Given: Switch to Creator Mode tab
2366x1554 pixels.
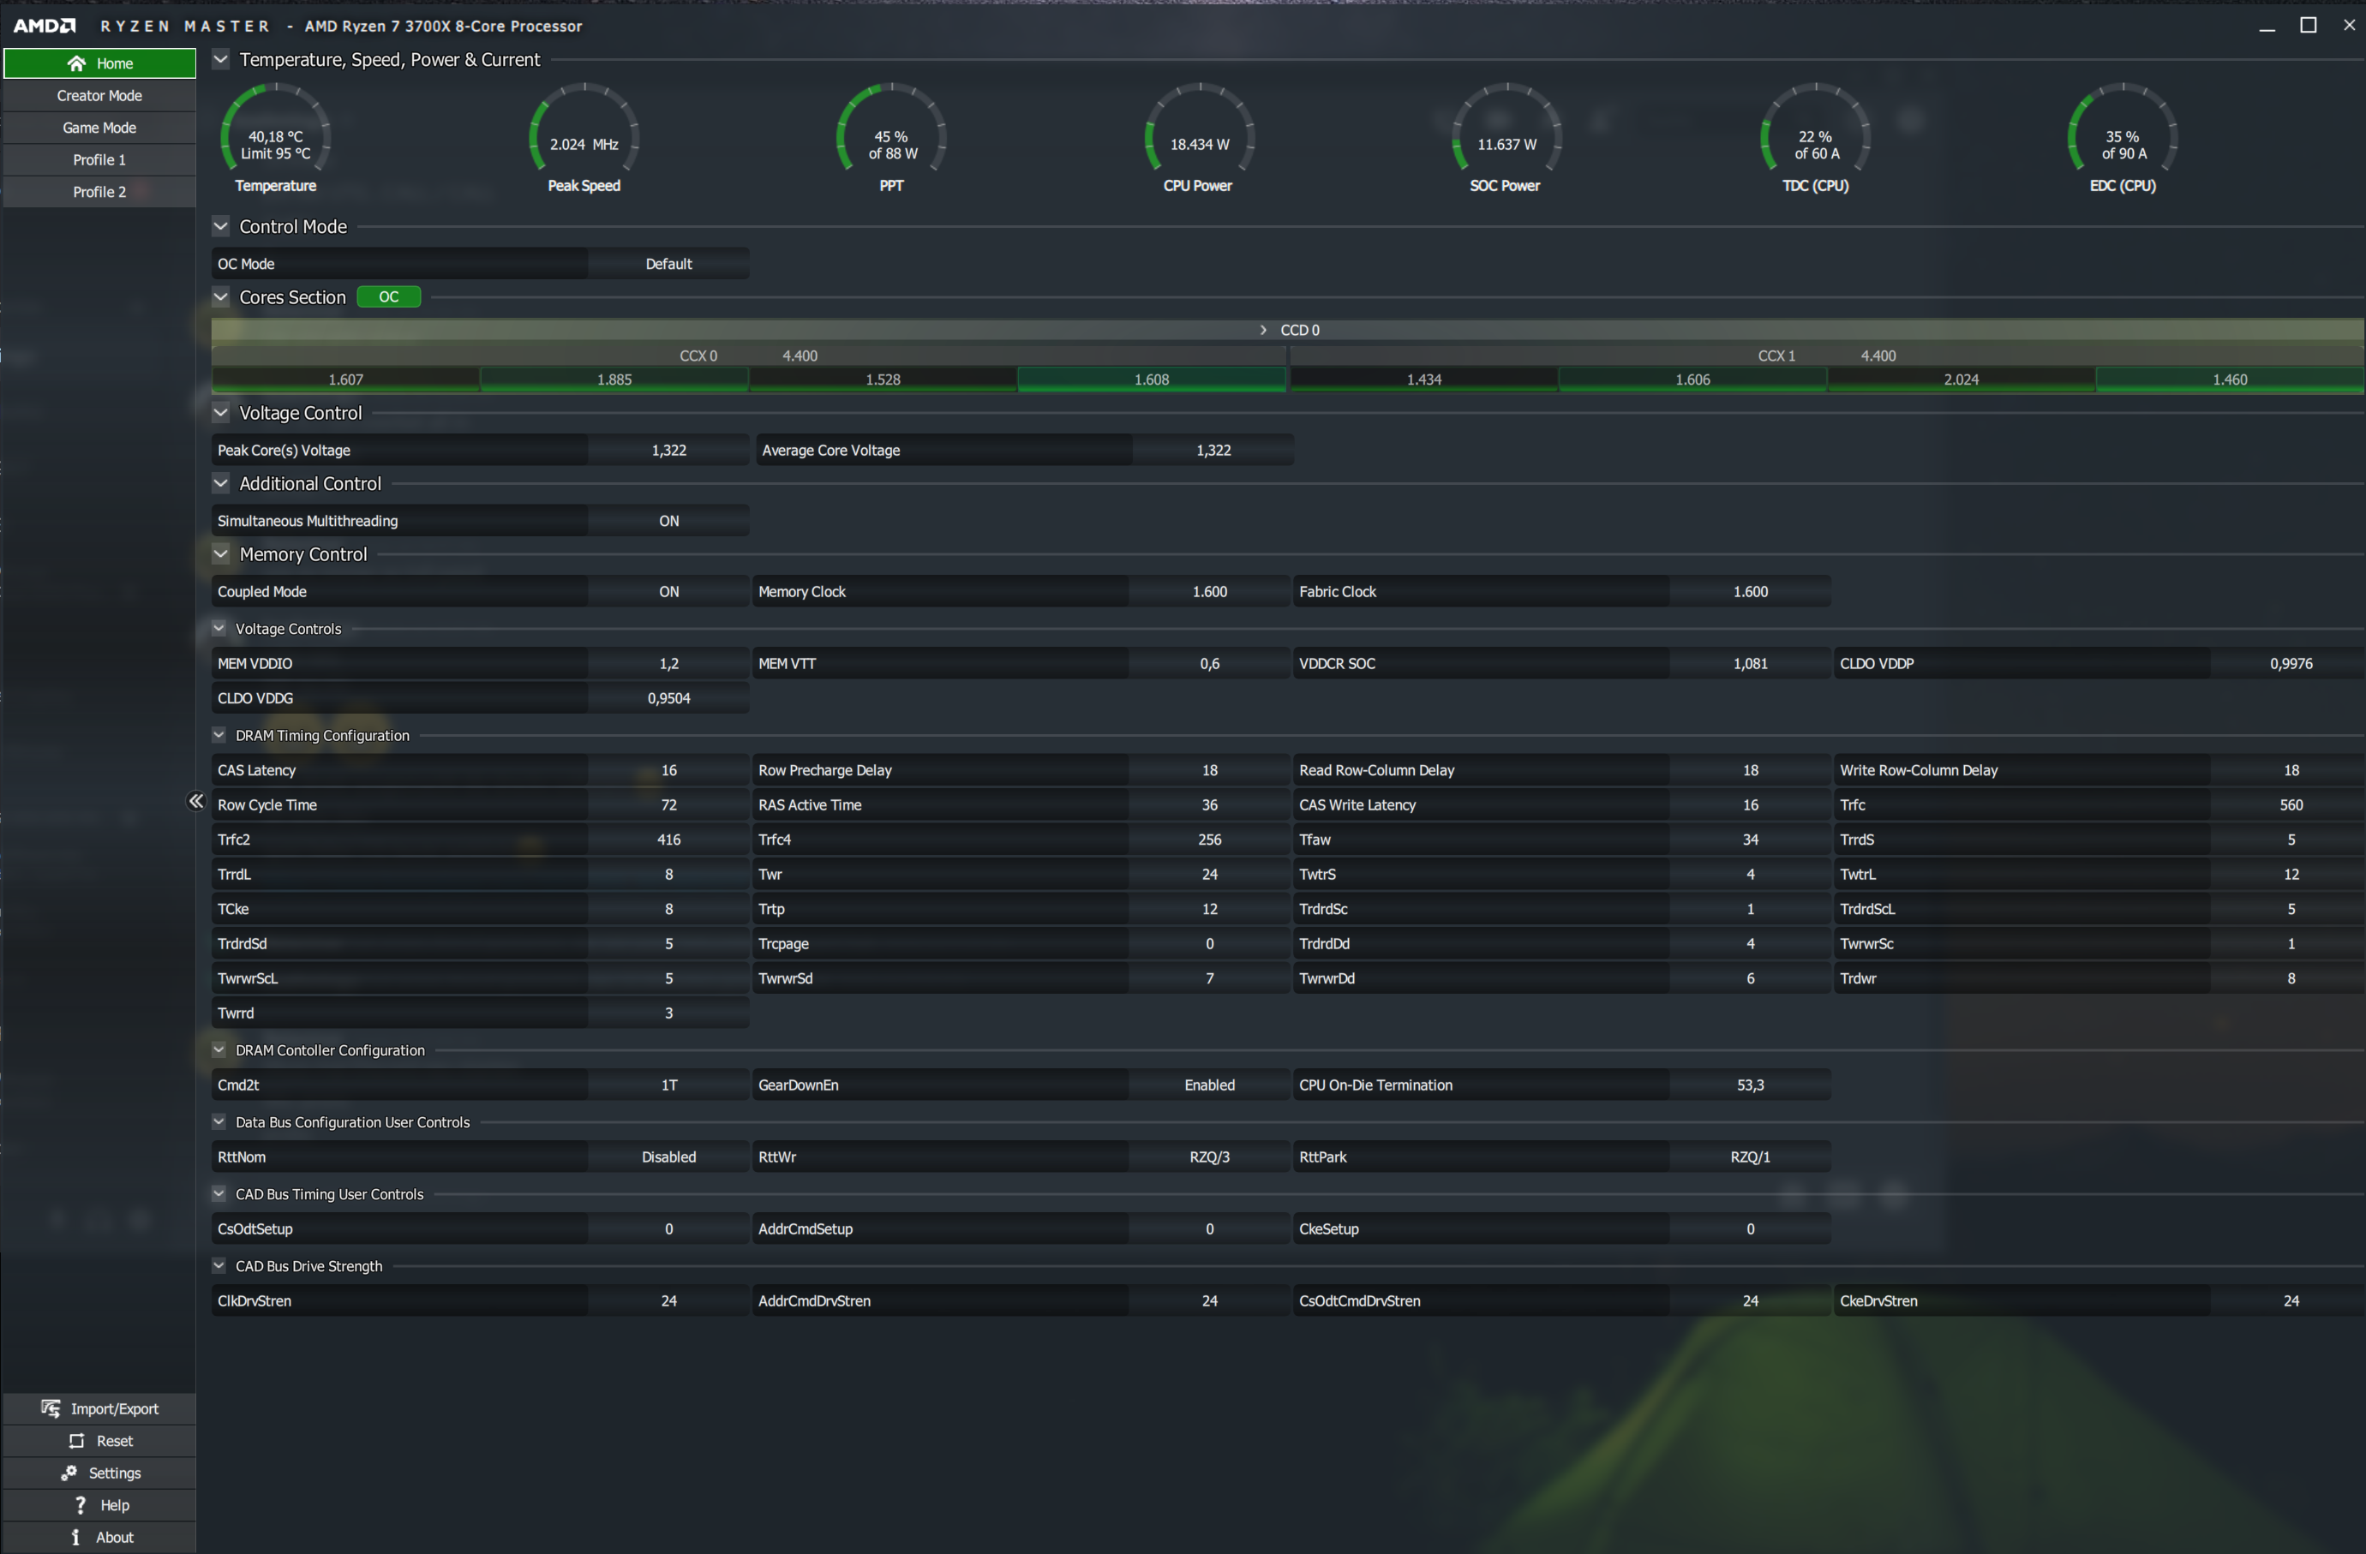Looking at the screenshot, I should [99, 95].
